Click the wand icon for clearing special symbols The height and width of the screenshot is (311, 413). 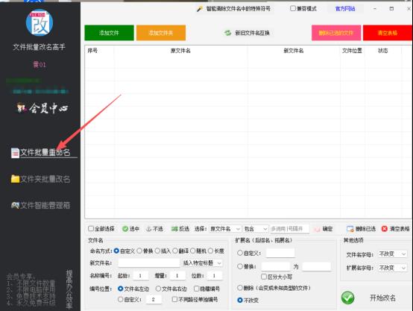pyautogui.click(x=200, y=9)
